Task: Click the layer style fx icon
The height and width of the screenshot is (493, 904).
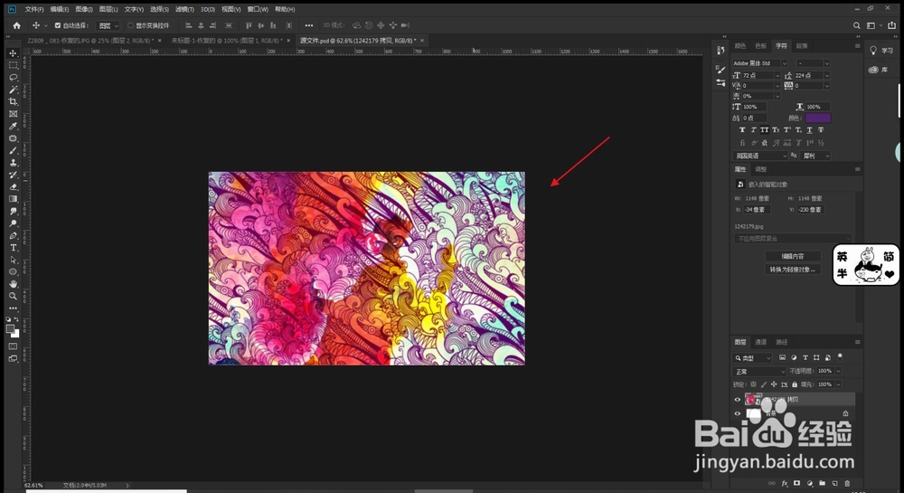Action: (785, 483)
